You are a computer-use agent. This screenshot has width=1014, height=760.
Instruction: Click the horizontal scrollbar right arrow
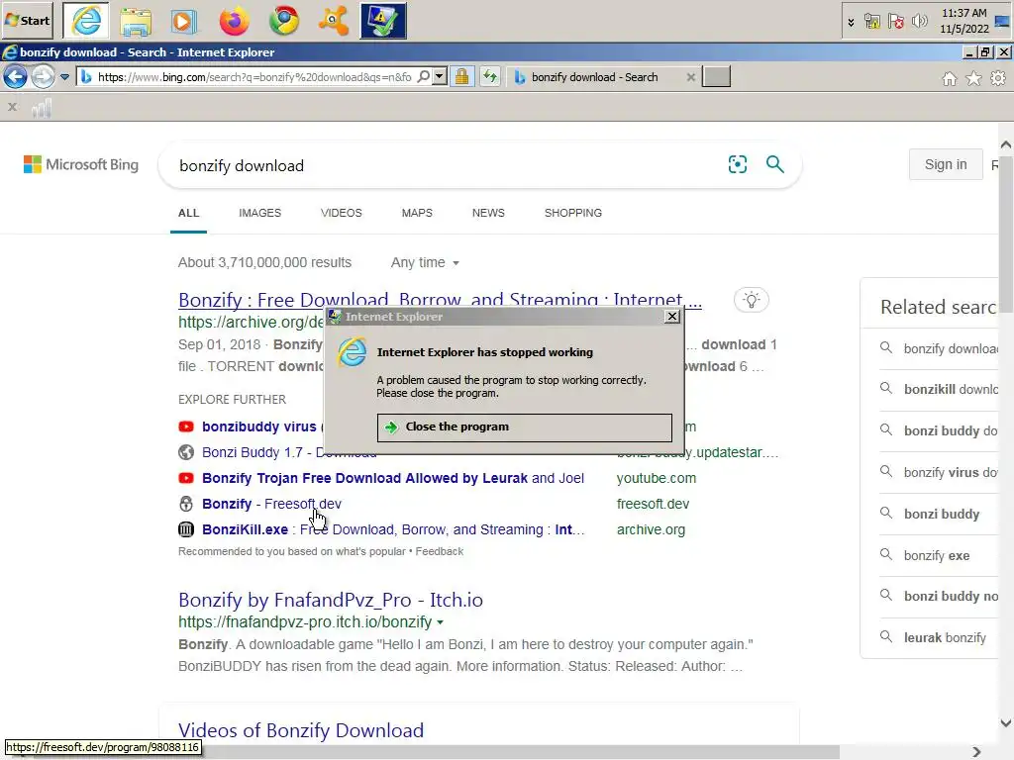coord(976,752)
